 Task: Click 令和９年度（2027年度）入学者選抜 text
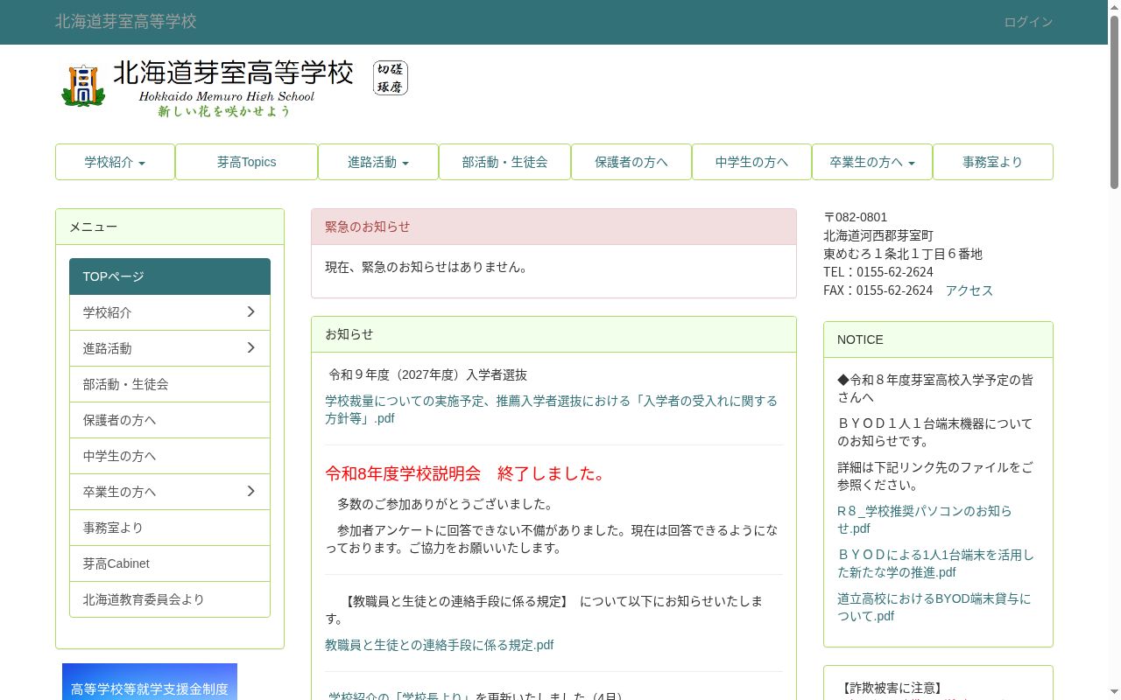[x=428, y=374]
